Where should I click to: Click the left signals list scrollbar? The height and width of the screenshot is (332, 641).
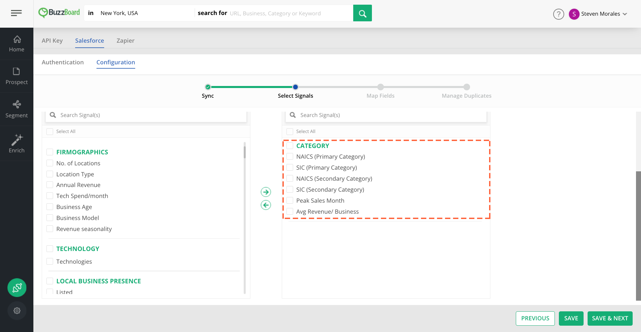[245, 152]
